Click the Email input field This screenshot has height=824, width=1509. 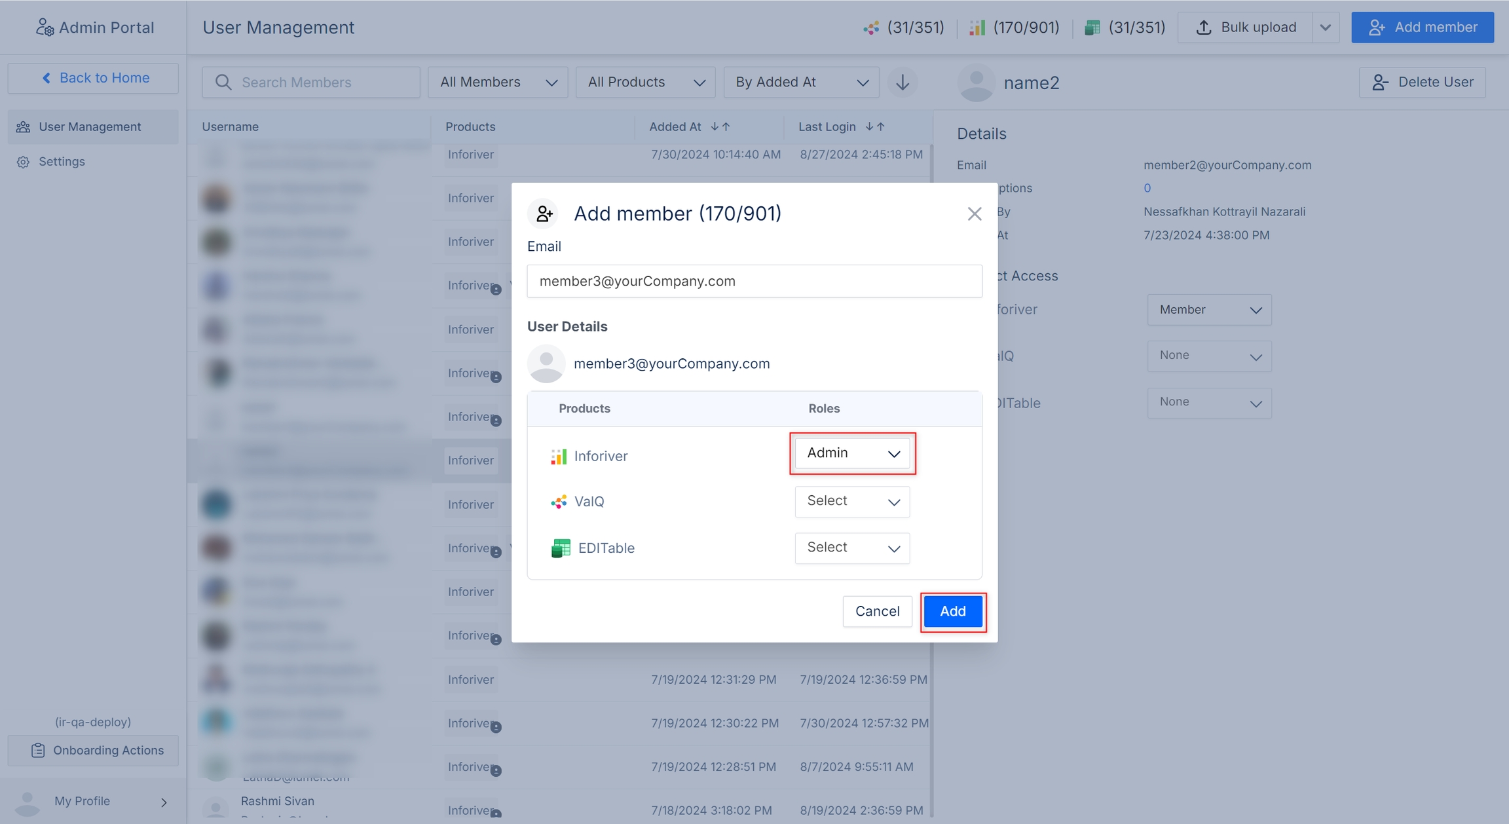754,281
